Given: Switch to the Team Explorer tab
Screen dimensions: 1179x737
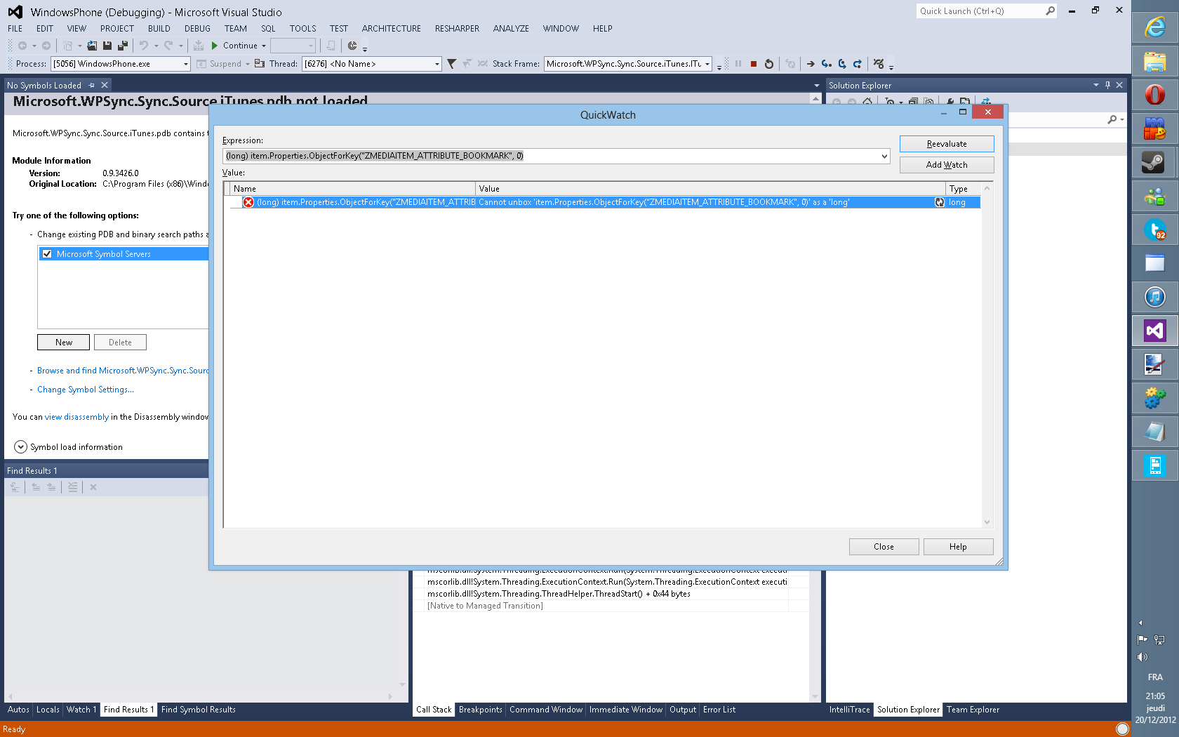Looking at the screenshot, I should (x=973, y=710).
